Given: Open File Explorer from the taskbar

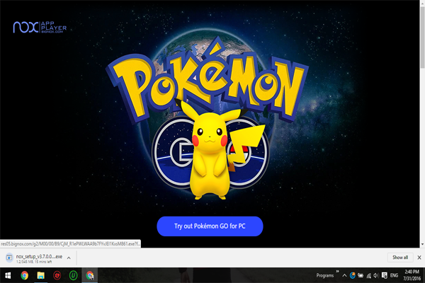Looking at the screenshot, I should [x=40, y=275].
